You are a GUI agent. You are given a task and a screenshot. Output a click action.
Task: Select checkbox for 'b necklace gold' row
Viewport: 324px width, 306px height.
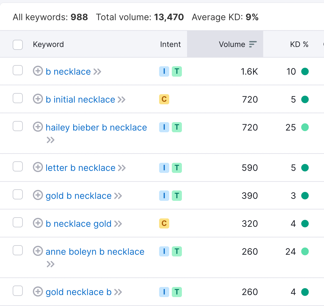click(x=18, y=222)
